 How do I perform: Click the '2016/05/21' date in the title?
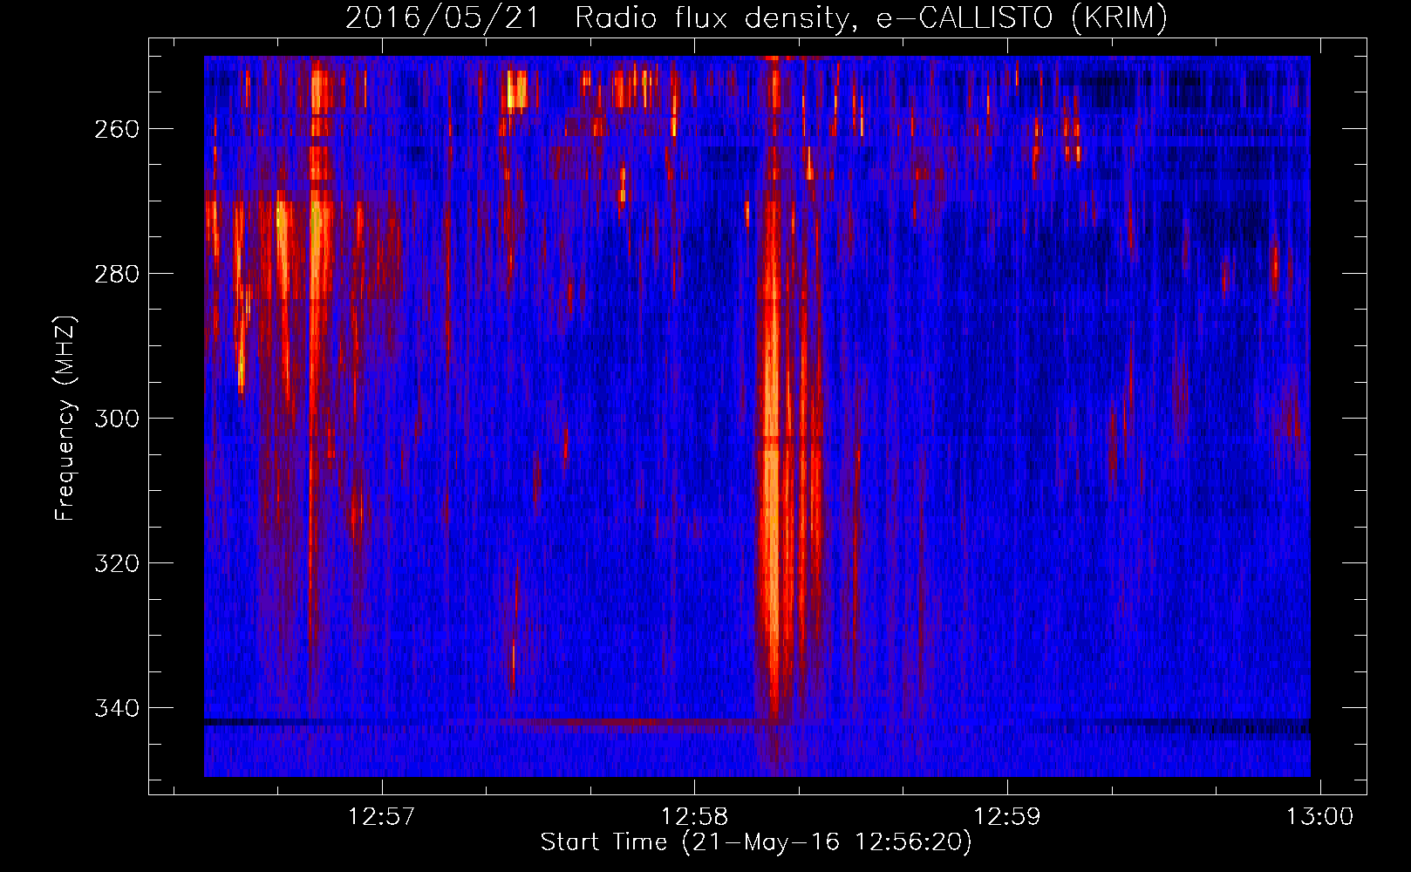tap(443, 17)
